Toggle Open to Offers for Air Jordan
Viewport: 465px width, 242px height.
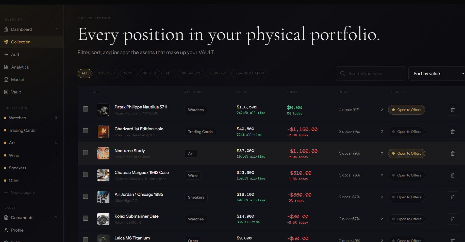click(406, 197)
